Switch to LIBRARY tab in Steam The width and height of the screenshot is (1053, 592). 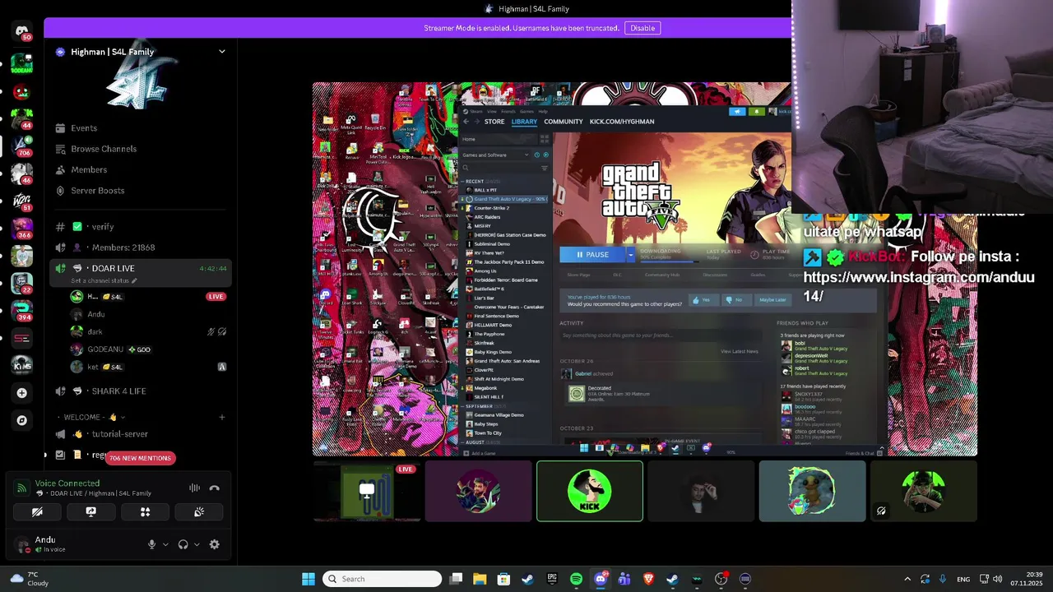(524, 122)
